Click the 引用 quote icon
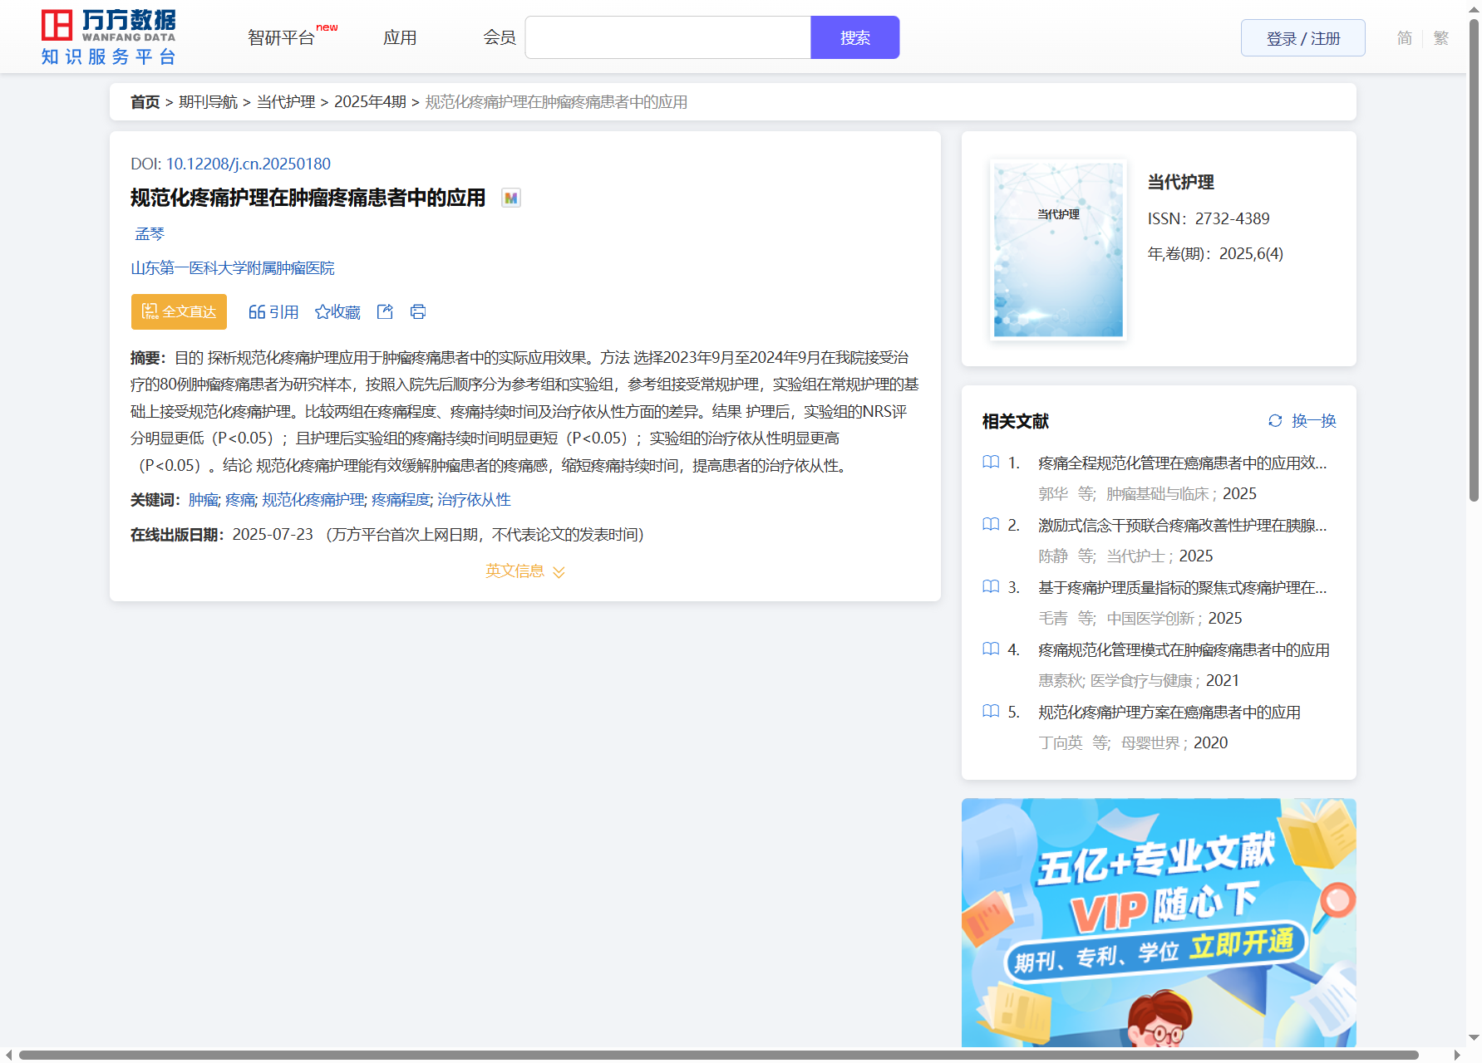1482x1063 pixels. pos(257,312)
